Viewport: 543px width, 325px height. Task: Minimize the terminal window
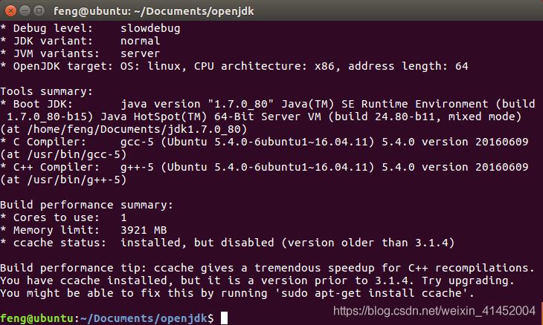click(x=25, y=10)
